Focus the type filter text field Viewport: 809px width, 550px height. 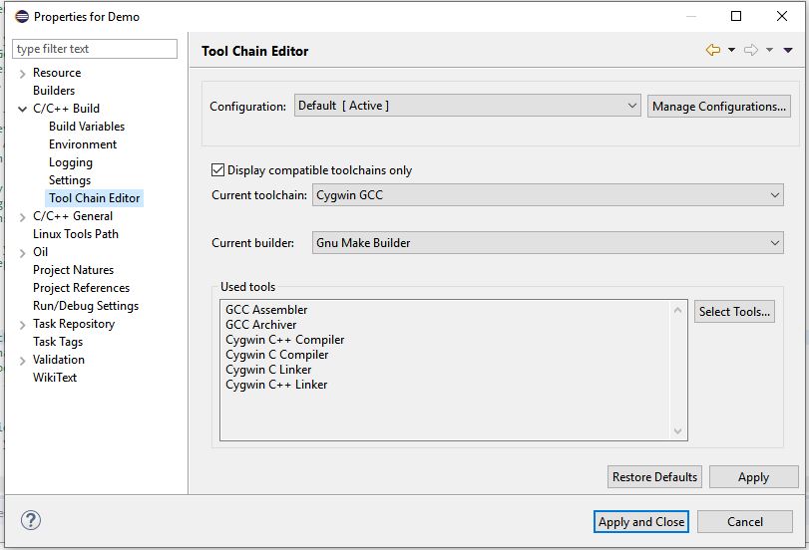(x=95, y=49)
